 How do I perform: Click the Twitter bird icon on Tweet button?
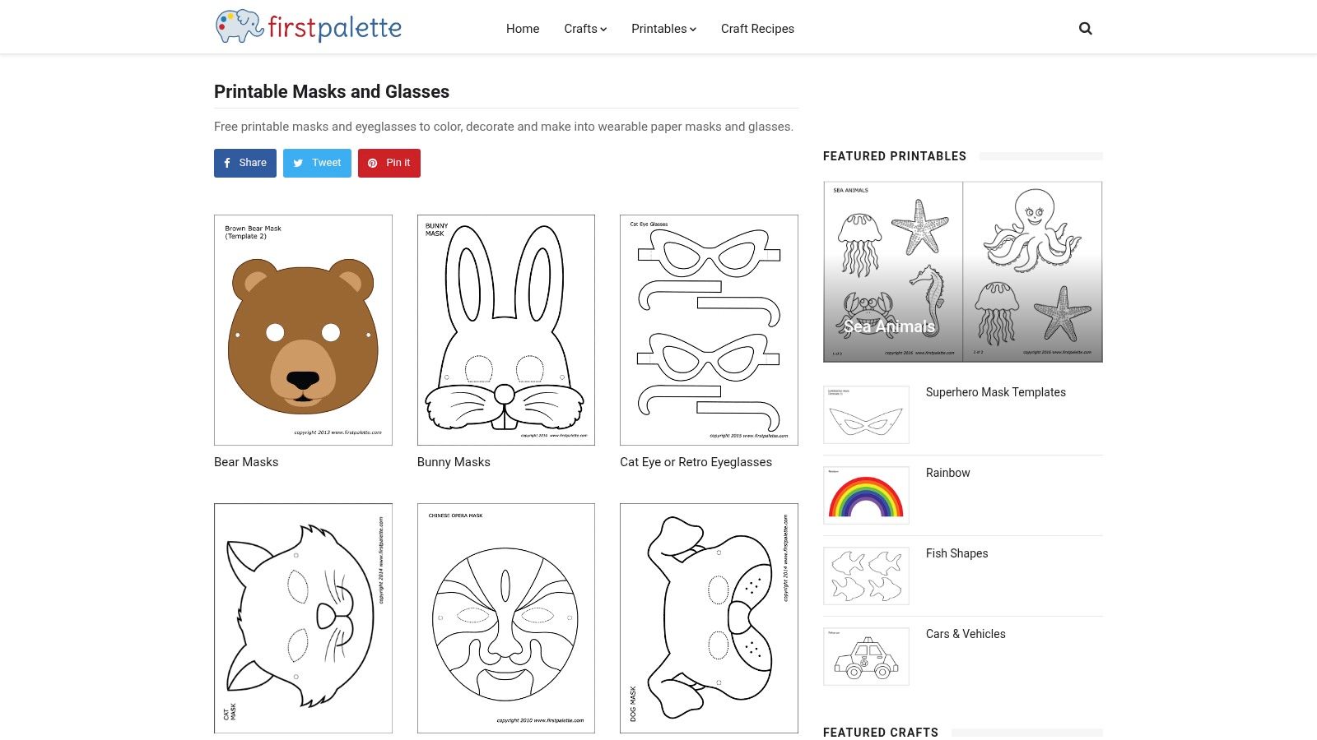pos(298,163)
